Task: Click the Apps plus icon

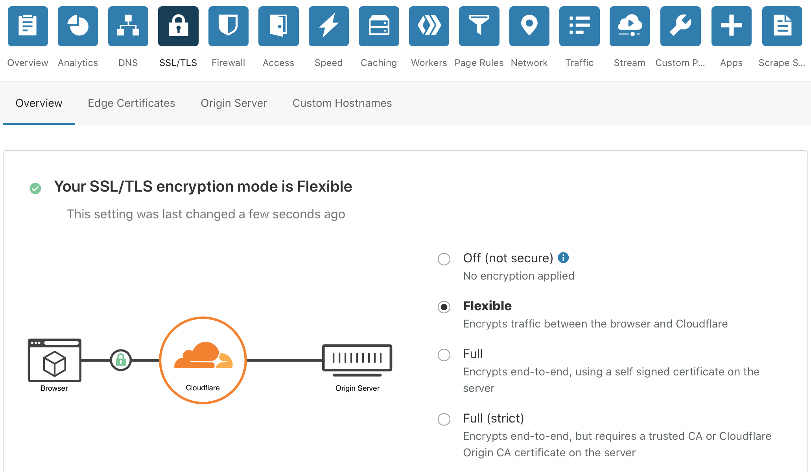Action: tap(732, 26)
